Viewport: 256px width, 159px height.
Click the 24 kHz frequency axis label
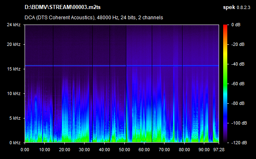pyautogui.click(x=14, y=25)
